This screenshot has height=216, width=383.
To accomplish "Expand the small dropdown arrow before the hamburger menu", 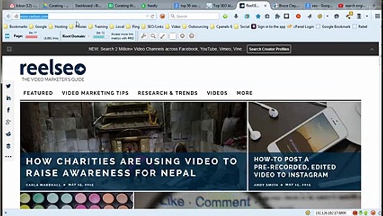I will click(x=367, y=16).
